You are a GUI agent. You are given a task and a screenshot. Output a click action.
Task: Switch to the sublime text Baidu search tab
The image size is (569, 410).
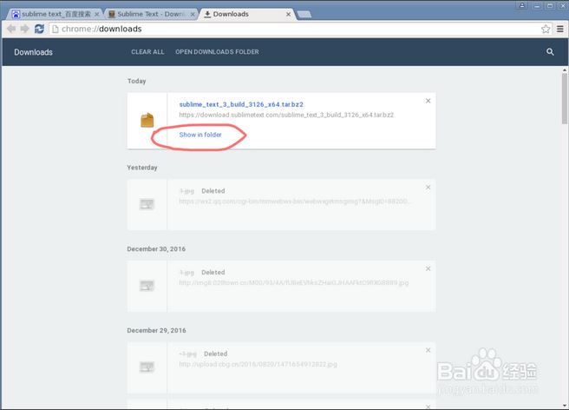(55, 14)
